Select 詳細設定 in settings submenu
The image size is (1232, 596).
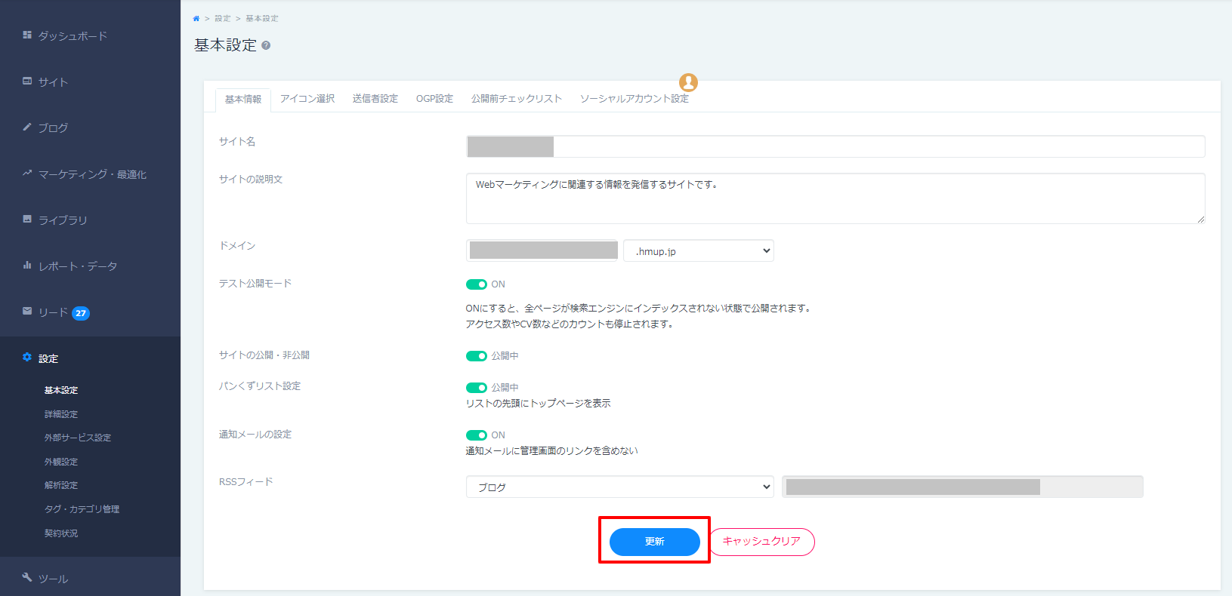coord(61,415)
